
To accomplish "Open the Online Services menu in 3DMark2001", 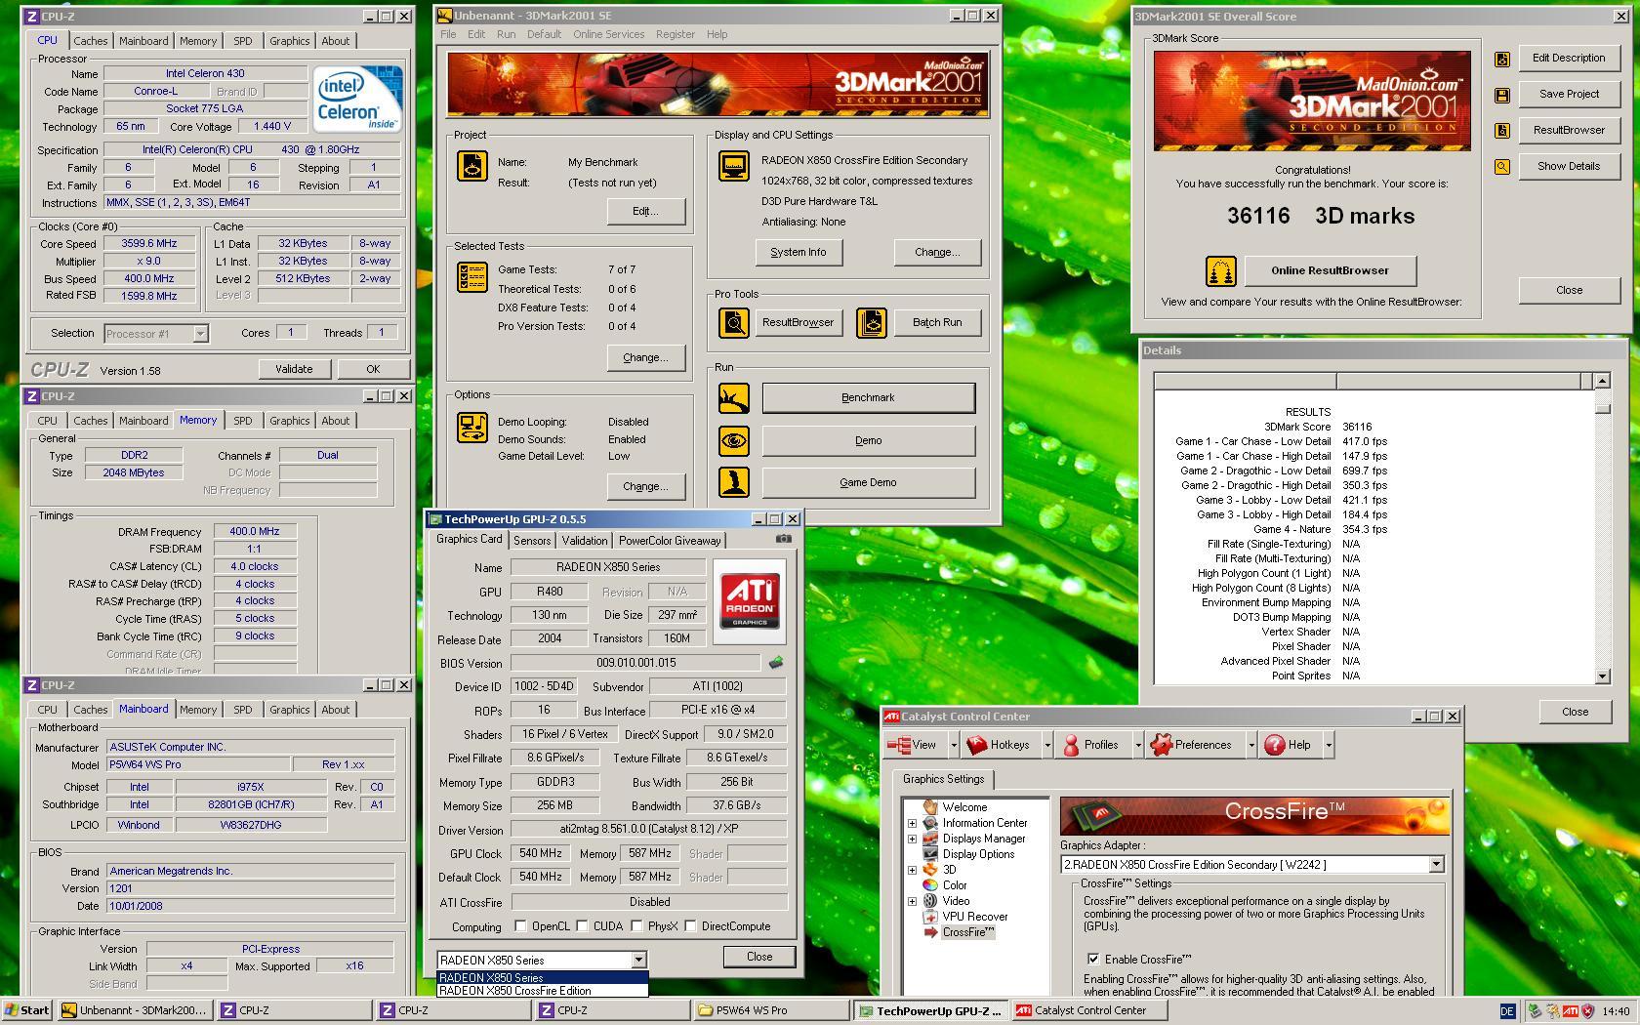I will (x=608, y=34).
